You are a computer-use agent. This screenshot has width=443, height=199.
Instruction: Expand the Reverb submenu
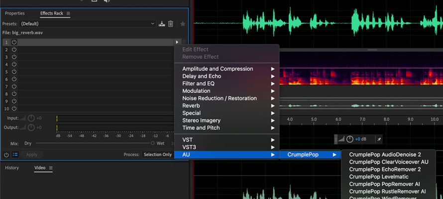(226, 105)
